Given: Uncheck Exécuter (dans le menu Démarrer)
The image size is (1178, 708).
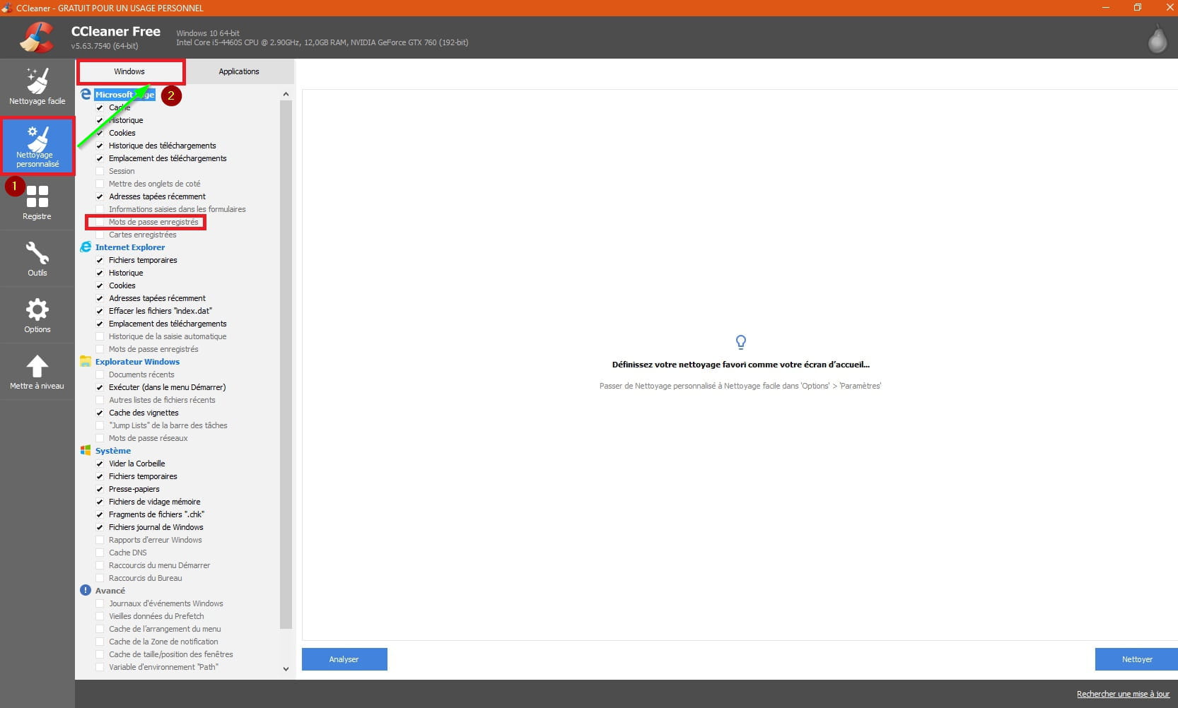Looking at the screenshot, I should click(100, 387).
